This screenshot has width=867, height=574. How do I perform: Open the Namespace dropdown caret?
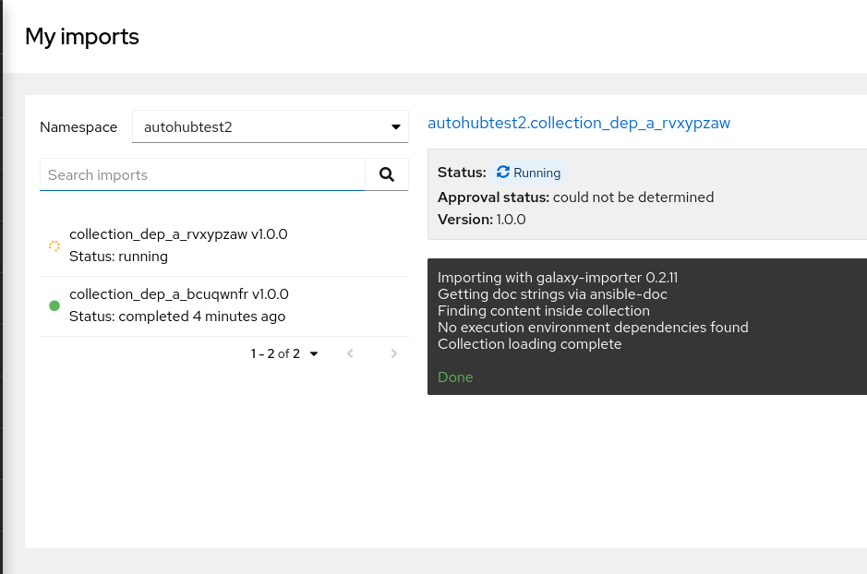[x=396, y=127]
